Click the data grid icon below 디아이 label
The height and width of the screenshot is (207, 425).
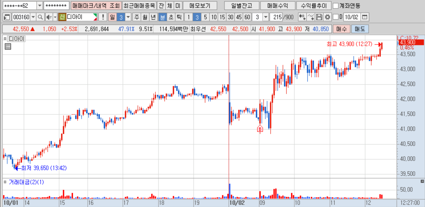8,46
